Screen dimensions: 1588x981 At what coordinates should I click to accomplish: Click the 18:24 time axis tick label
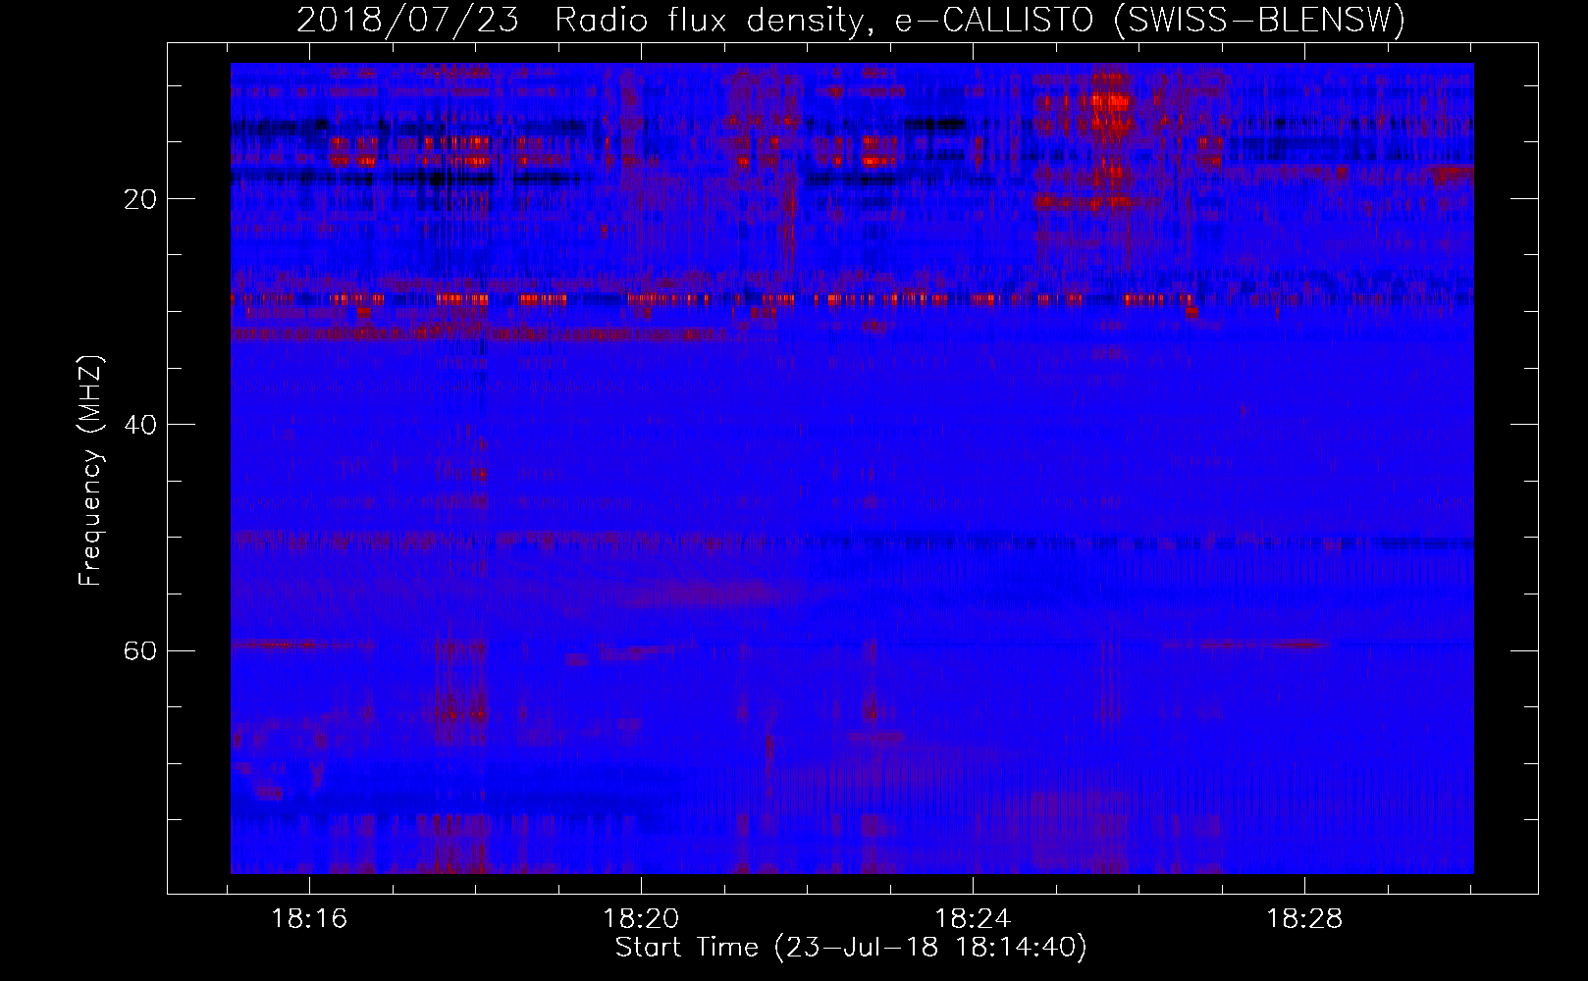(973, 919)
